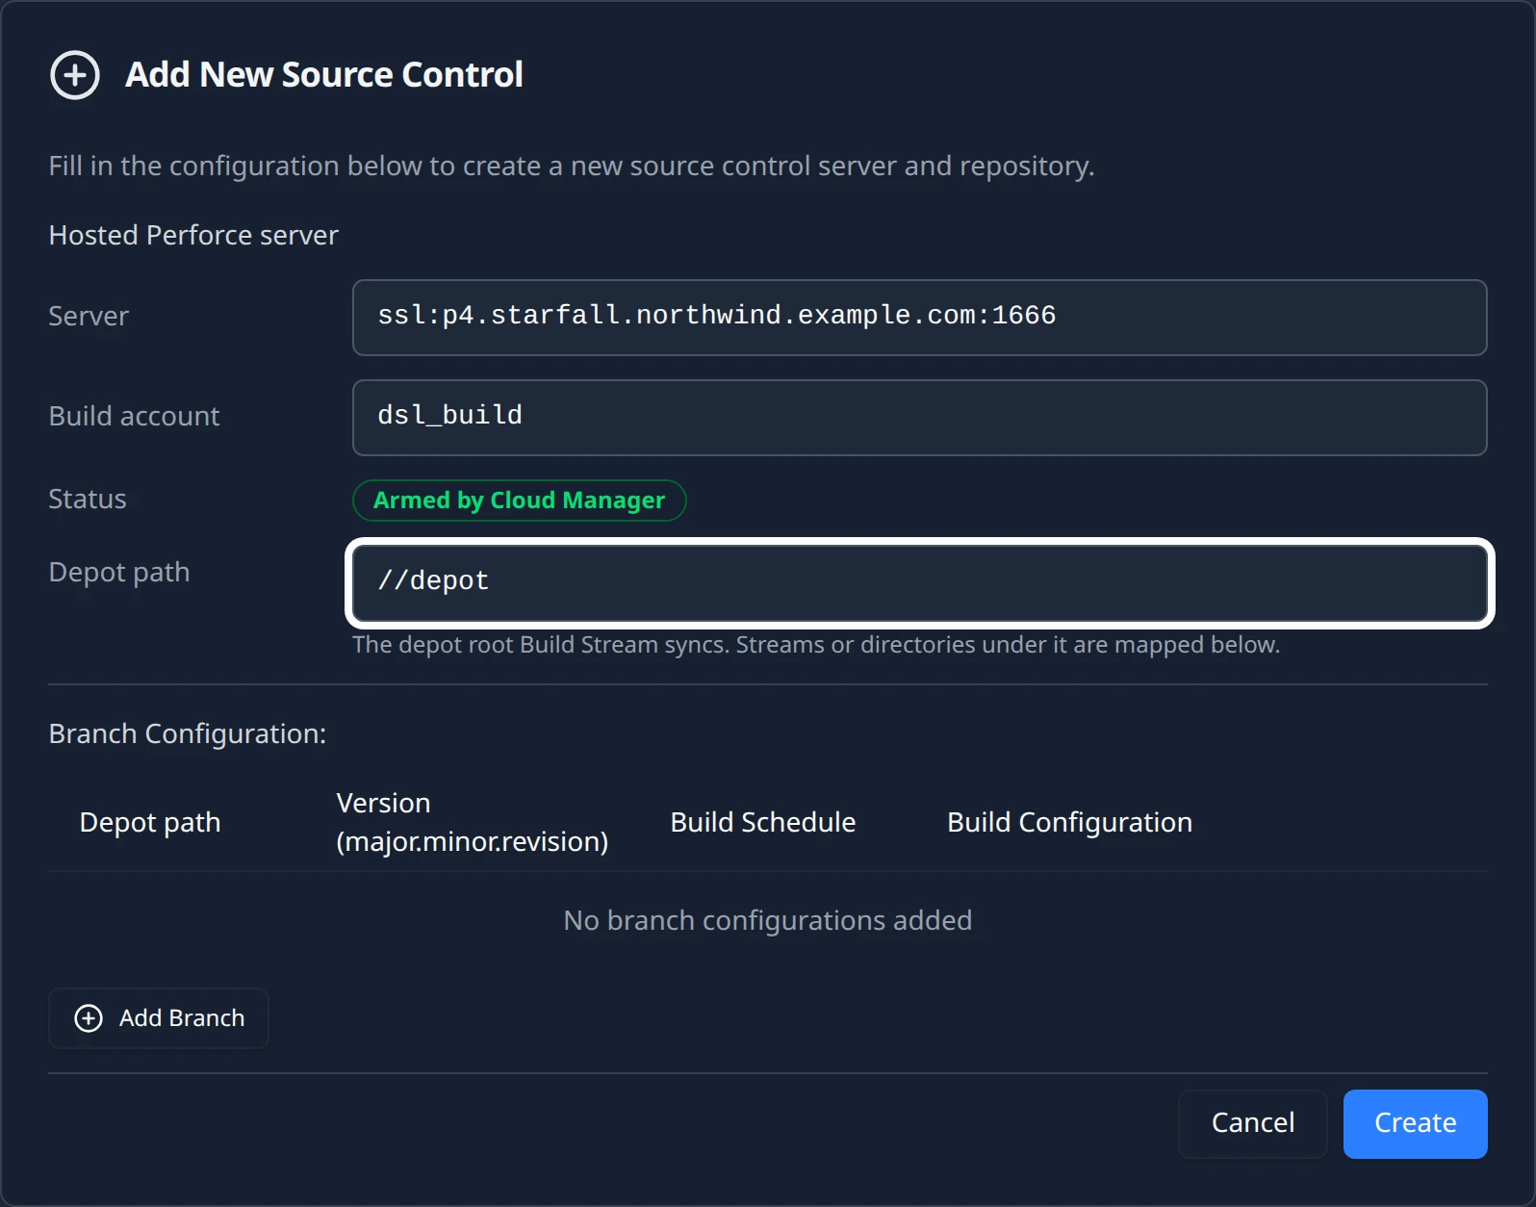Click the Add Branch button label
1536x1207 pixels.
182,1018
